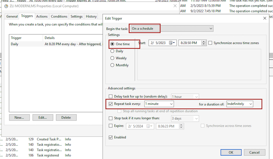
Task: Open the 1 minute repeat interval dropdown
Action: [x=159, y=104]
